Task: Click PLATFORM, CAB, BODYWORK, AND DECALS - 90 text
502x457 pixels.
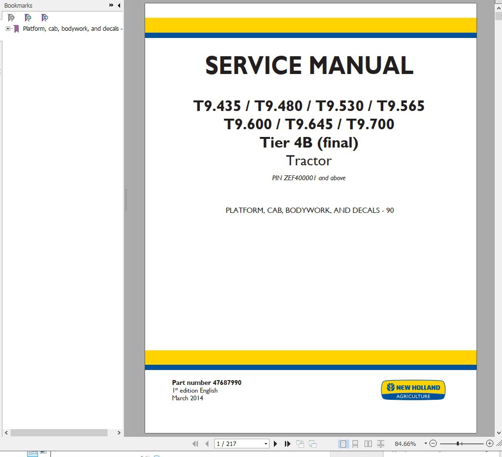Action: click(309, 210)
